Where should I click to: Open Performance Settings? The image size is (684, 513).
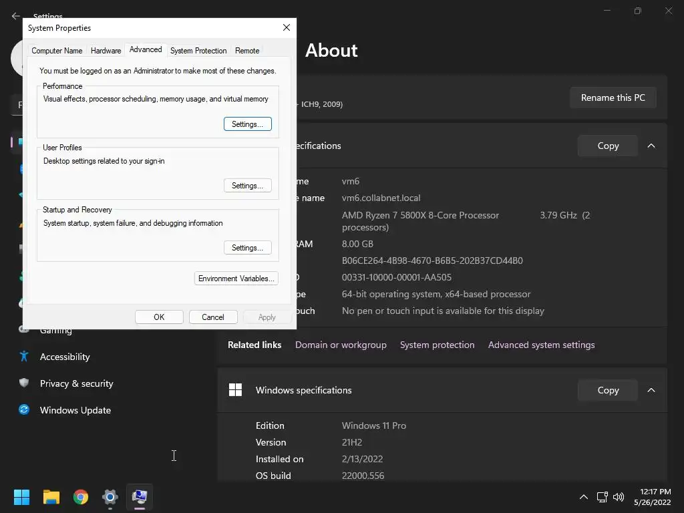click(248, 124)
